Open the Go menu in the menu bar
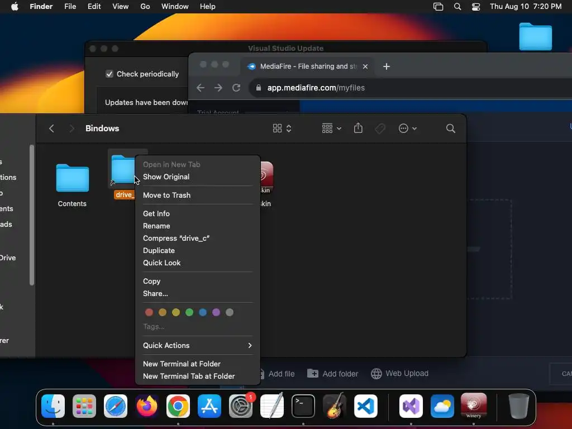 coord(145,7)
